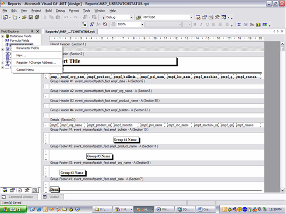The height and width of the screenshot is (214, 286).
Task: Click the Save All icon
Action: click(37, 17)
